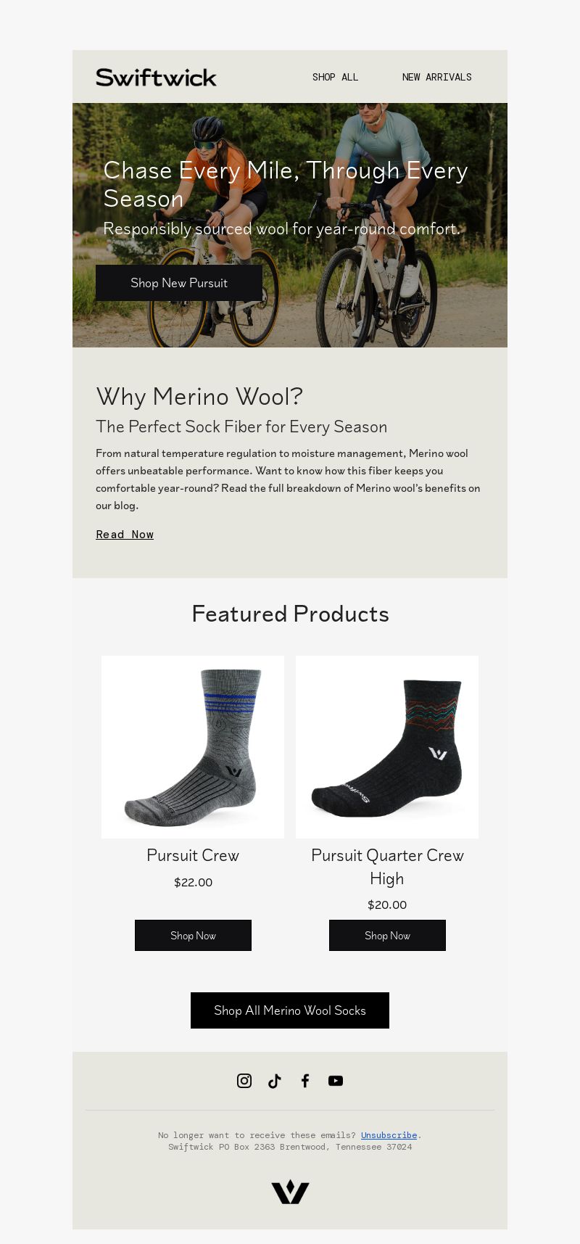580x1244 pixels.
Task: Open the gray Pursuit Crew sock image
Action: pyautogui.click(x=193, y=747)
